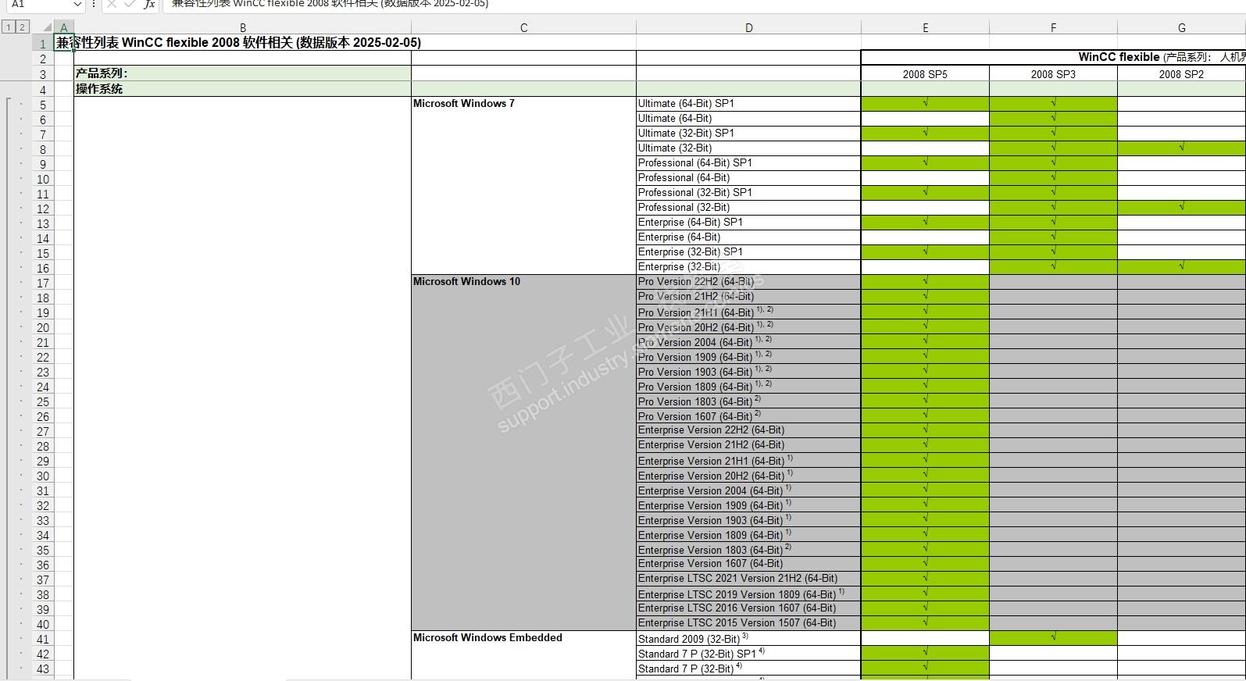Select the 'Professional (32-Bit)' cell in row 12
Viewport: 1246px width, 681px height.
pos(748,208)
